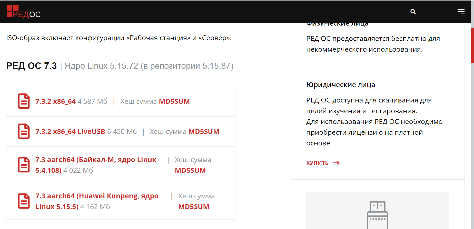Click the file icon beside Байкал-М image
This screenshot has width=474, height=229.
(24, 165)
